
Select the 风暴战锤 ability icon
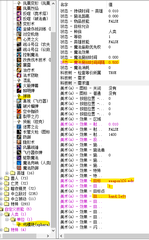tap(19, 147)
